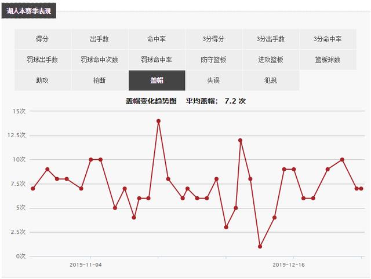Viewport: 371px width, 279px height.
Task: Select the 进攻篮板 tab
Action: (x=271, y=60)
